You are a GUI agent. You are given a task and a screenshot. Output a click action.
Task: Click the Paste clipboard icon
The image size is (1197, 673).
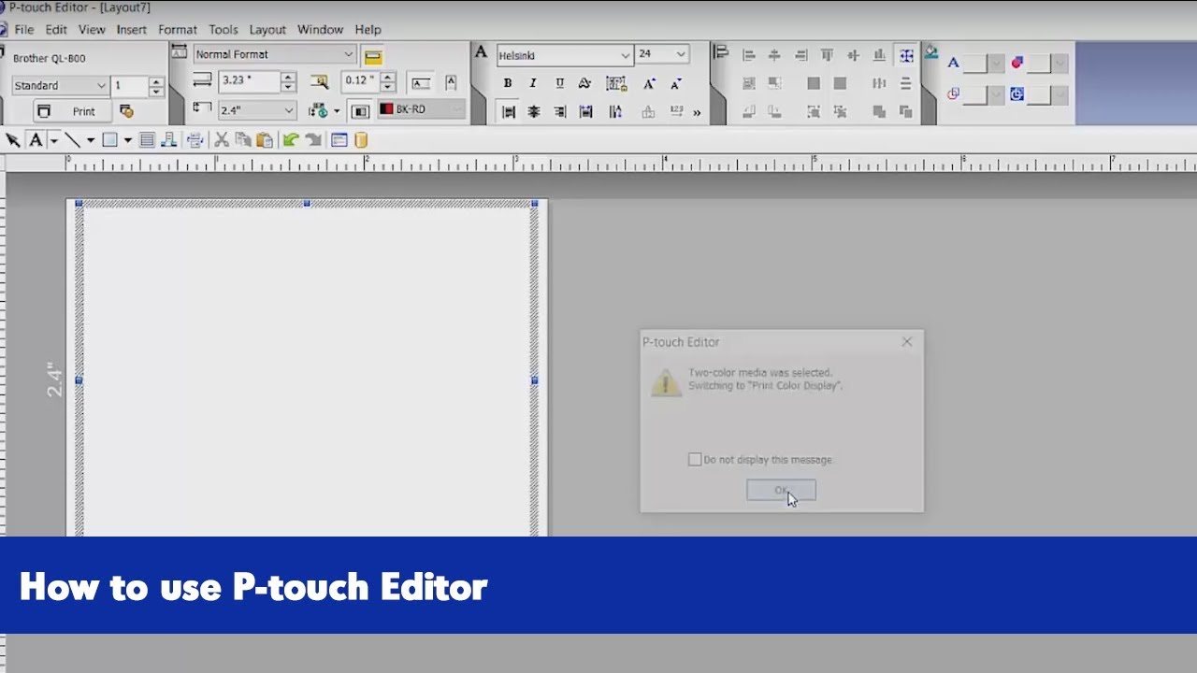[x=265, y=140]
